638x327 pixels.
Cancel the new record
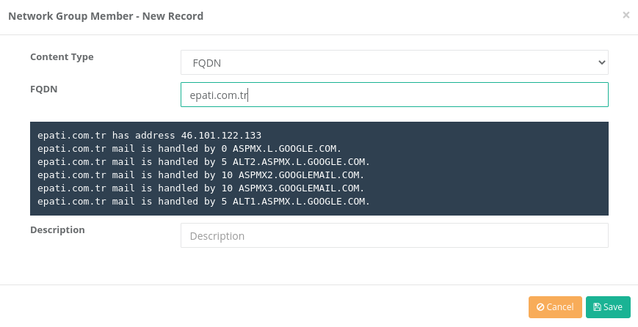(555, 307)
